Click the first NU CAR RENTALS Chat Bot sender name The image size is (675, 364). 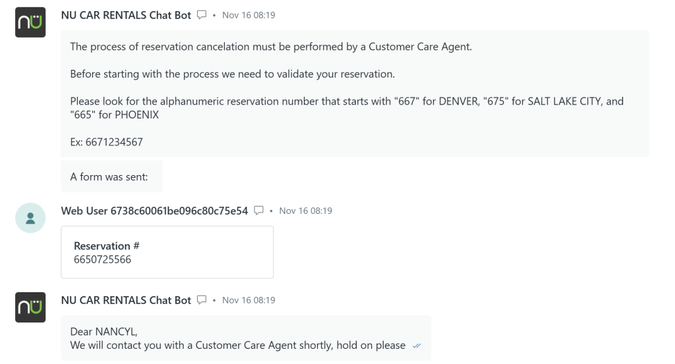126,15
